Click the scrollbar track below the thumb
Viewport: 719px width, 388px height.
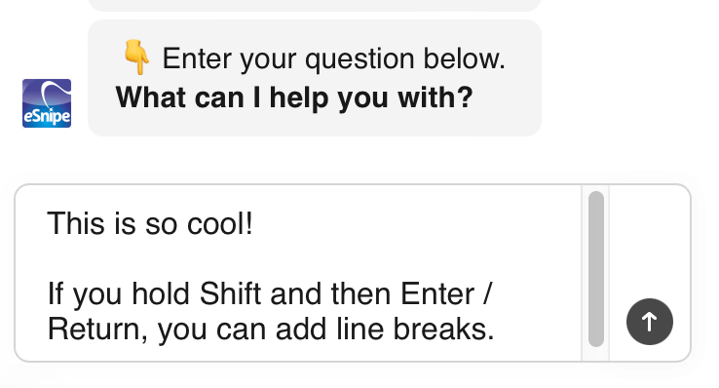595,354
